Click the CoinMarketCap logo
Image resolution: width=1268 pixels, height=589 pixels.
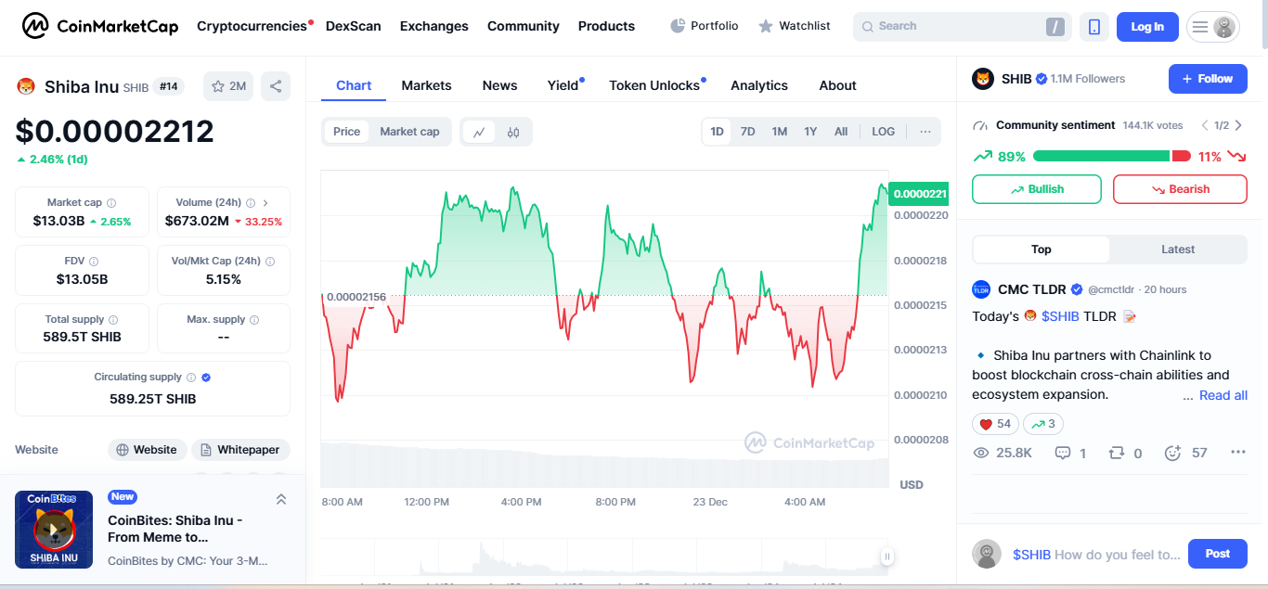tap(100, 26)
